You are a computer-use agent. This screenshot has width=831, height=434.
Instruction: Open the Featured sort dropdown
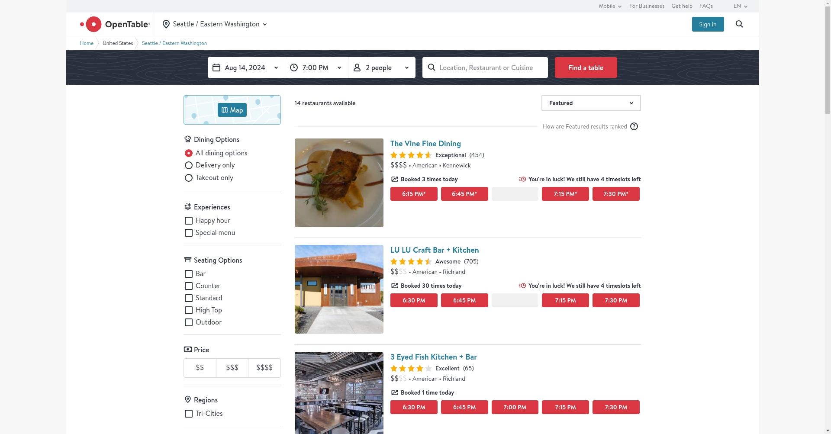pos(591,103)
